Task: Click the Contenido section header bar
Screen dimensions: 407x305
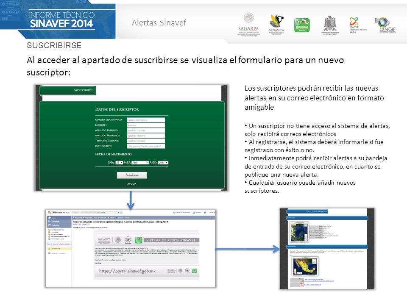Action: click(x=328, y=247)
